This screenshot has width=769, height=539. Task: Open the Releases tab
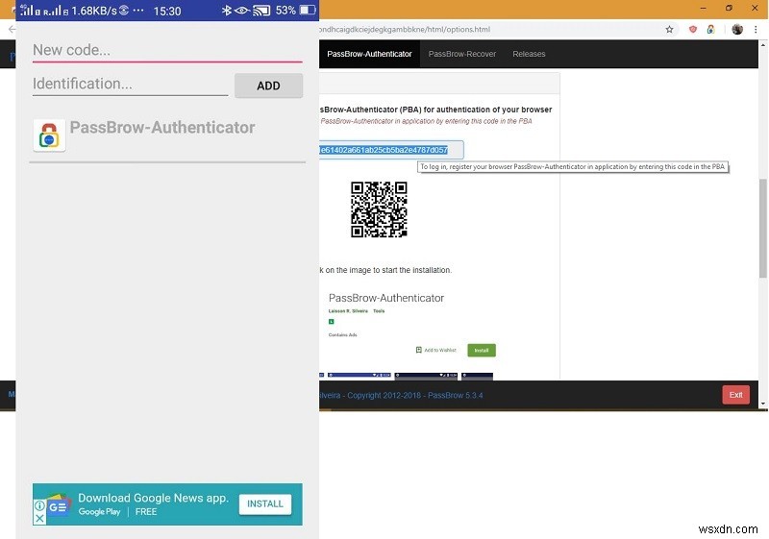click(x=529, y=54)
